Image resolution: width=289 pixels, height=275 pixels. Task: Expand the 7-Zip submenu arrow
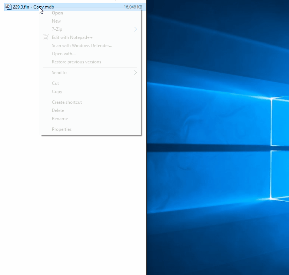(135, 29)
